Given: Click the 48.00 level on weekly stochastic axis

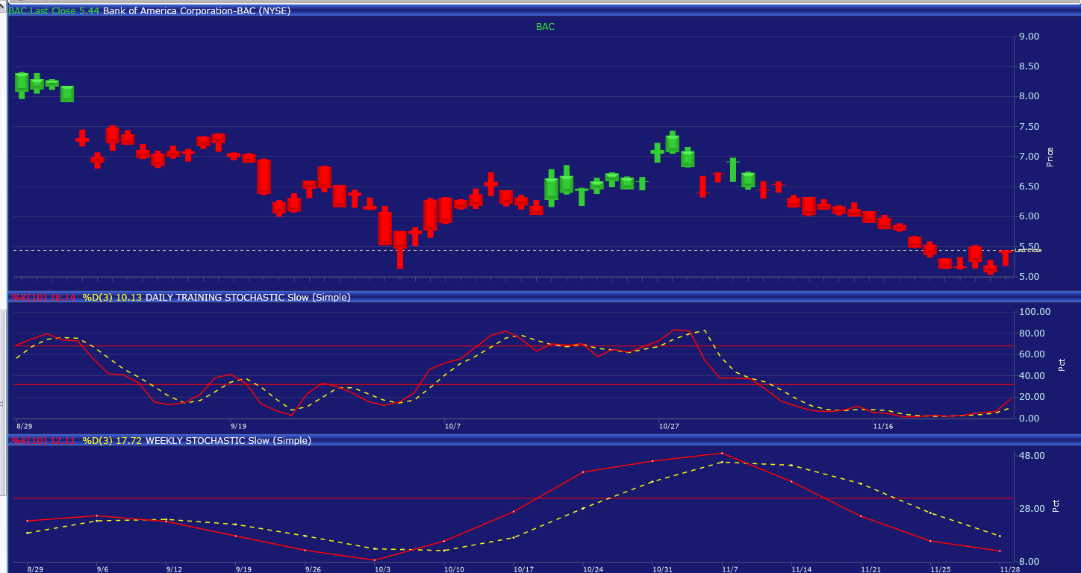Looking at the screenshot, I should [x=1032, y=456].
